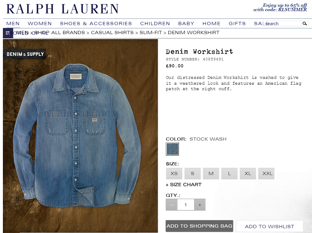Image resolution: width=312 pixels, height=233 pixels.
Task: Add to Shopping Bag
Action: [199, 226]
